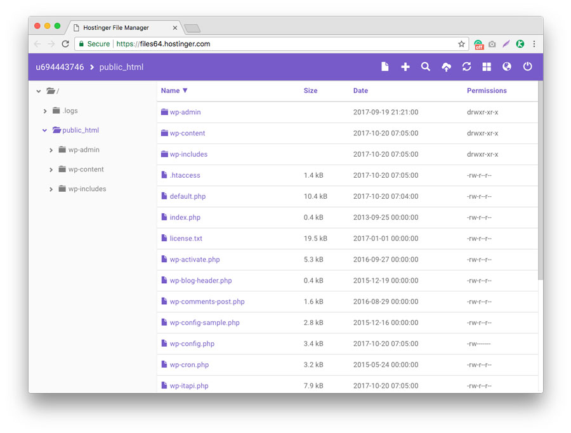
Task: Open a new browser tab
Action: pos(192,28)
